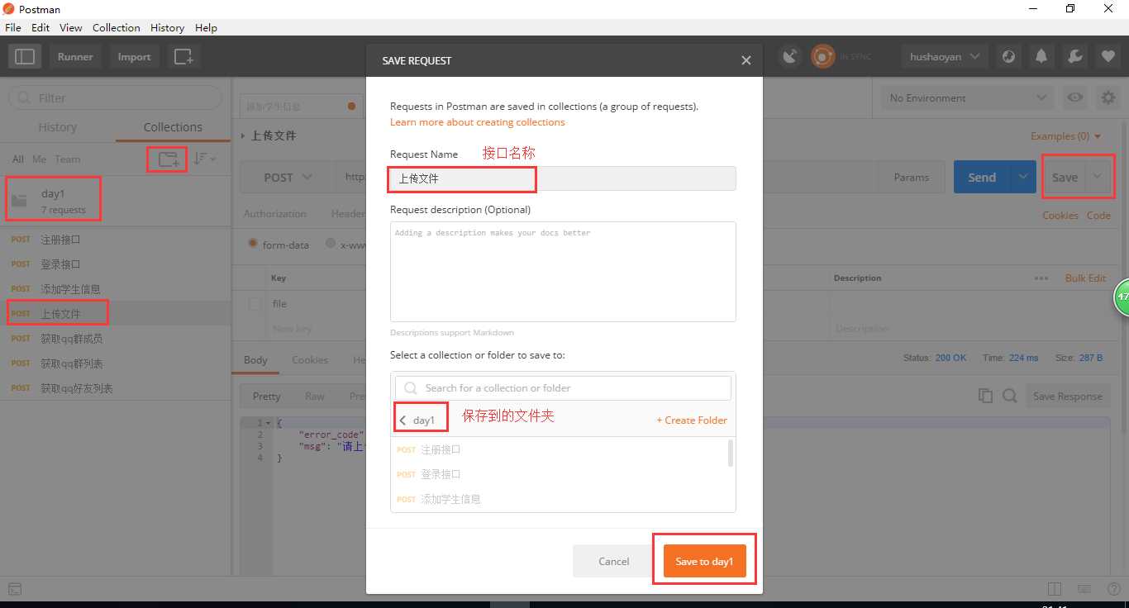1129x608 pixels.
Task: Open manage environments gear icon
Action: pyautogui.click(x=1108, y=97)
